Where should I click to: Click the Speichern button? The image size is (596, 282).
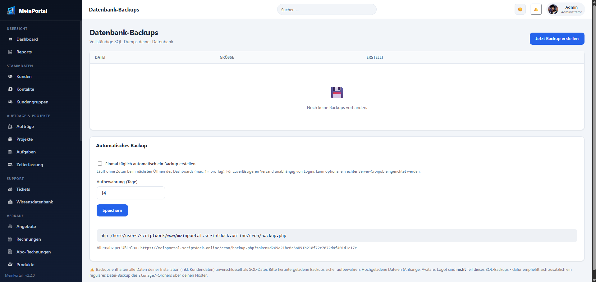(112, 210)
